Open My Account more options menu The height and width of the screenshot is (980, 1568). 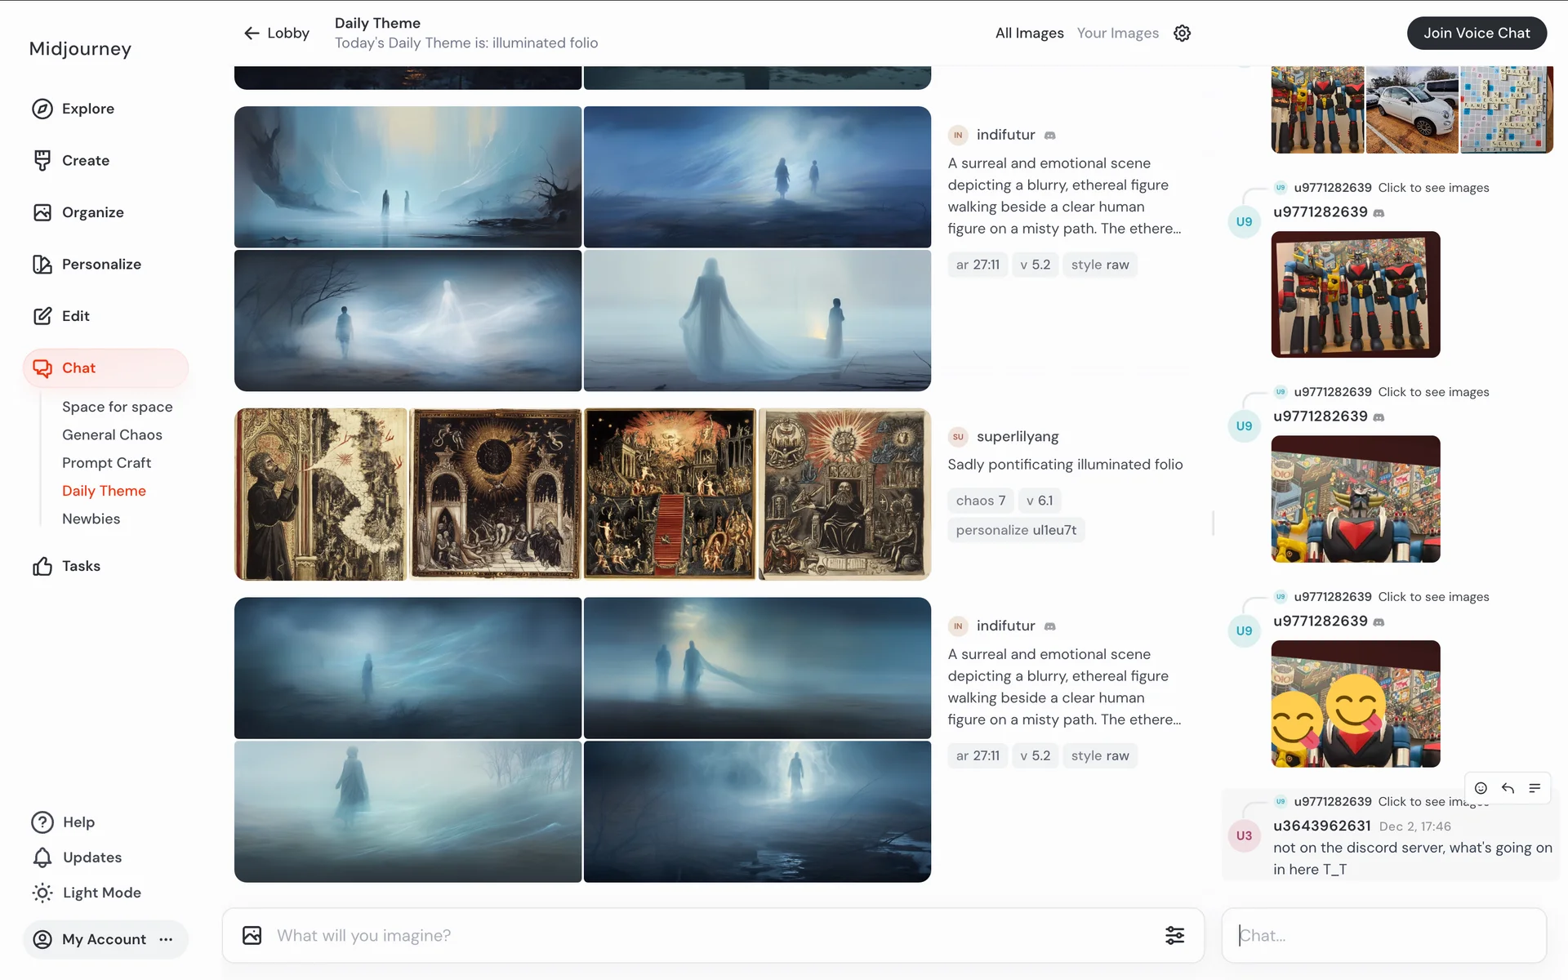[x=167, y=939]
